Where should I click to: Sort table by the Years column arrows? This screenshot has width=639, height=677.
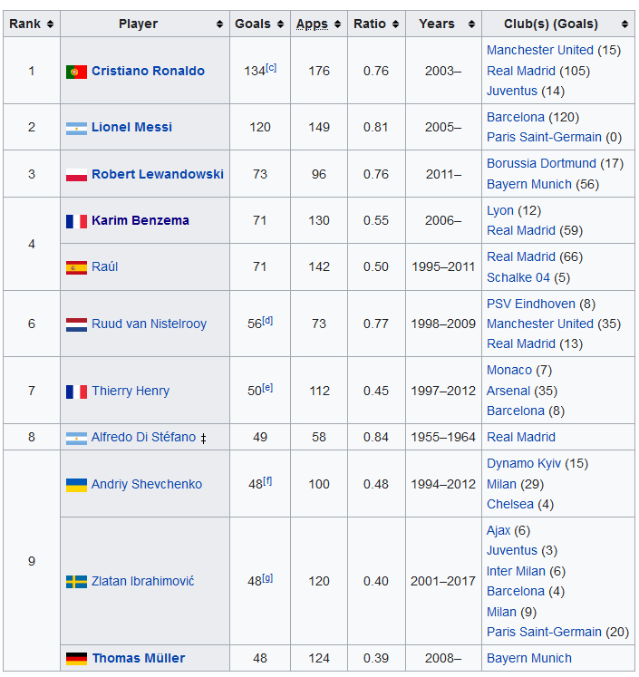point(471,24)
